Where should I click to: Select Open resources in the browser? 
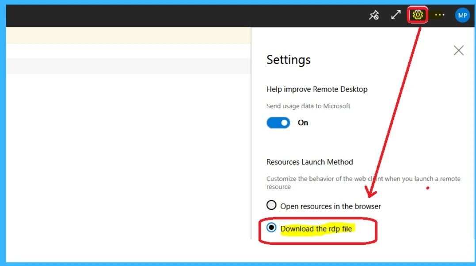point(271,205)
